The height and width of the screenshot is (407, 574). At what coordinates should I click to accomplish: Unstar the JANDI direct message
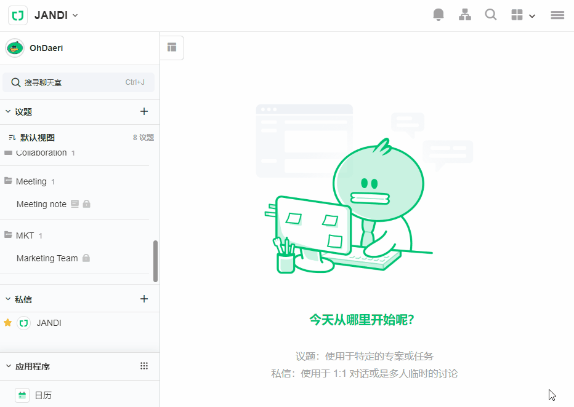(7, 323)
